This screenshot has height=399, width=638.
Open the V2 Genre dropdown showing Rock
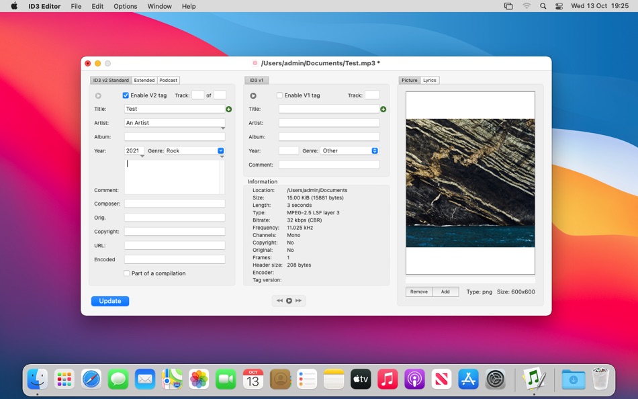pyautogui.click(x=220, y=151)
